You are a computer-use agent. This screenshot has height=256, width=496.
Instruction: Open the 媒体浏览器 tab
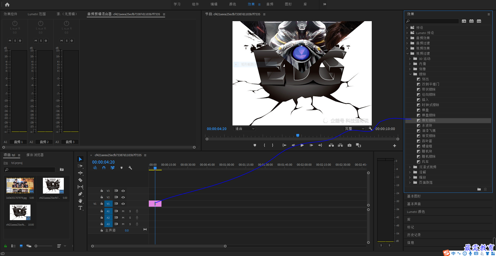pyautogui.click(x=35, y=155)
